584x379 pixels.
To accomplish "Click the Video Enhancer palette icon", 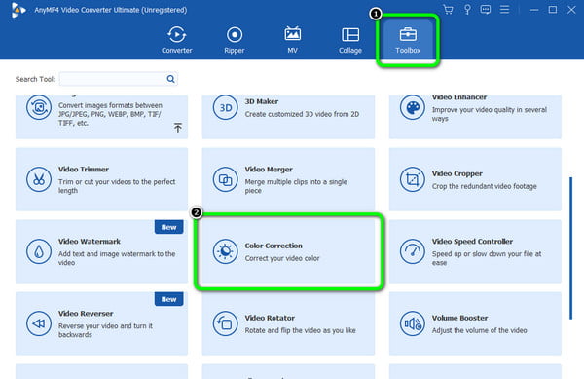I will (413, 108).
